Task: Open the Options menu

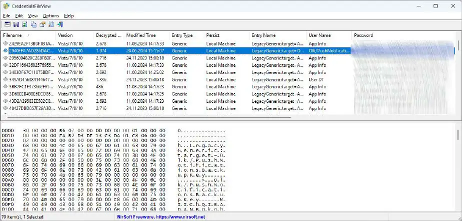Action: point(50,15)
